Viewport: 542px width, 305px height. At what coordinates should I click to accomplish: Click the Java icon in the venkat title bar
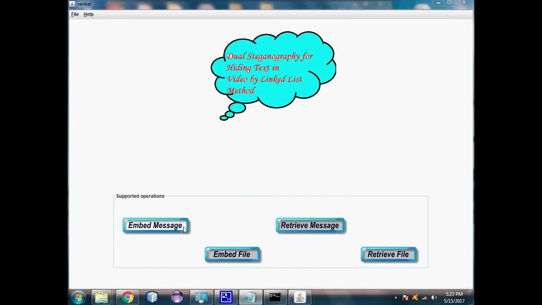tap(72, 4)
